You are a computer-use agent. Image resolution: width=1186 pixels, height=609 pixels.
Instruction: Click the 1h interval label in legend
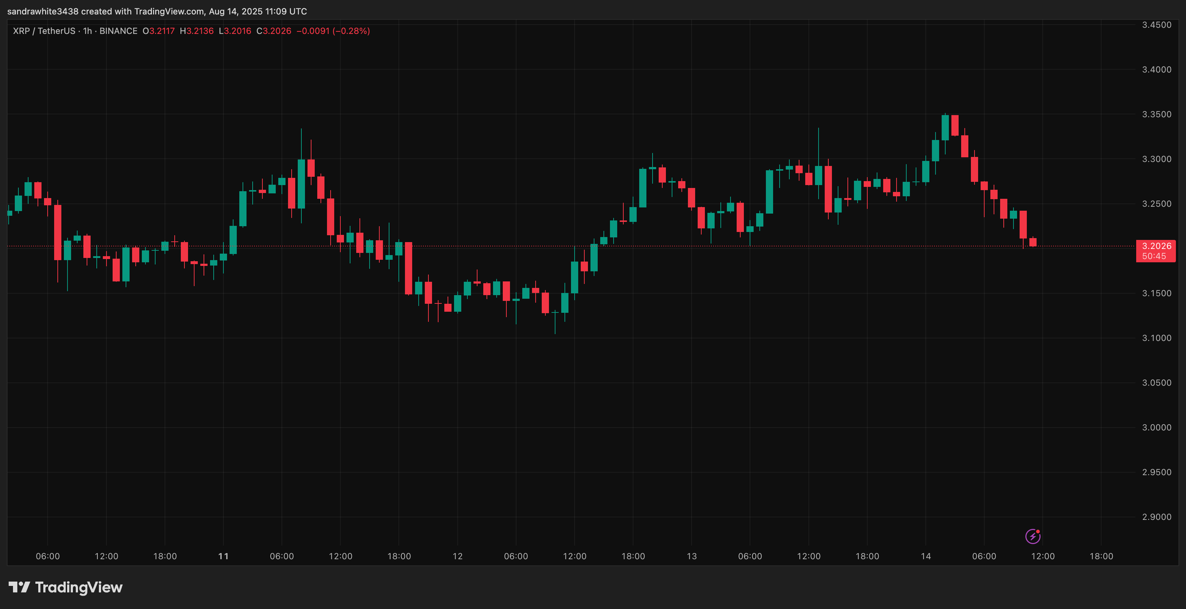click(x=87, y=31)
